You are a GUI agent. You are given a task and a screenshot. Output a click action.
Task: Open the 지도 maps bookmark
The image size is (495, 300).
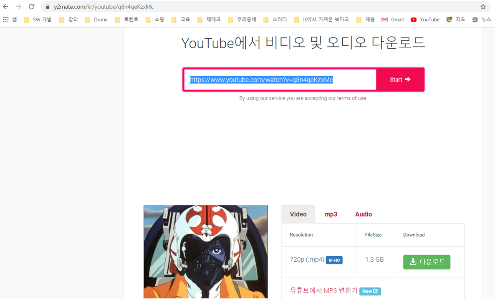click(455, 20)
